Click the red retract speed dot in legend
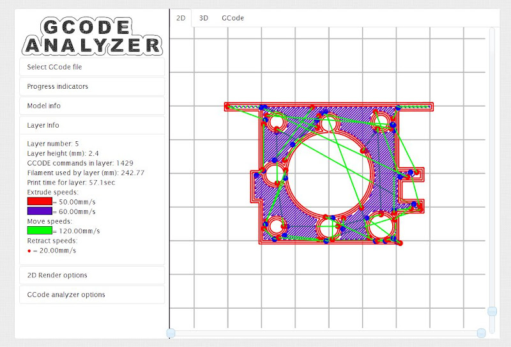 [x=29, y=251]
